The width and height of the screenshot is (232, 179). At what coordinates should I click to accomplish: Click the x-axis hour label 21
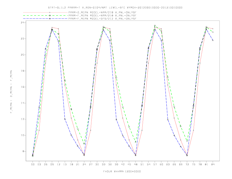[x=78, y=164]
